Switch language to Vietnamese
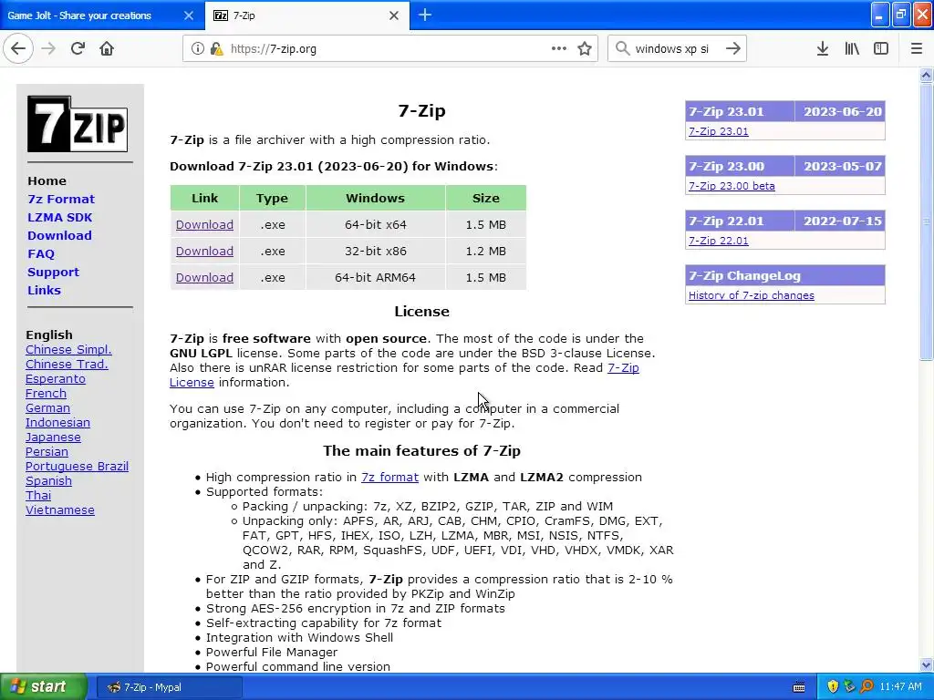This screenshot has height=700, width=934. [x=59, y=510]
